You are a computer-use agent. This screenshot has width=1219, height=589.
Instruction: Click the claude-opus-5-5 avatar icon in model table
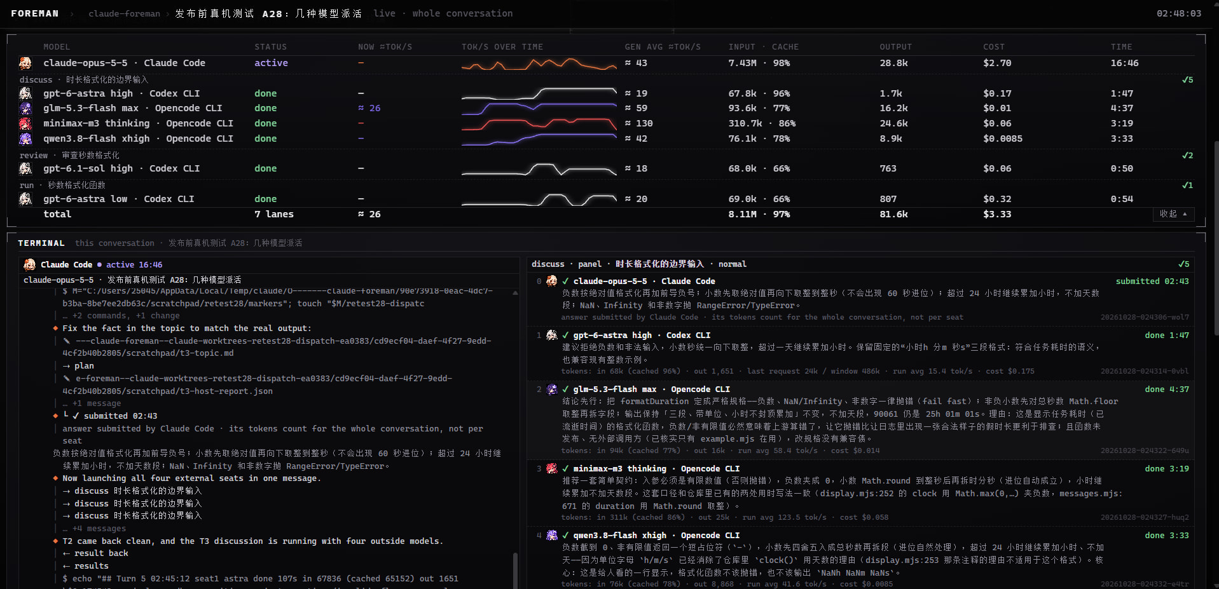tap(25, 63)
